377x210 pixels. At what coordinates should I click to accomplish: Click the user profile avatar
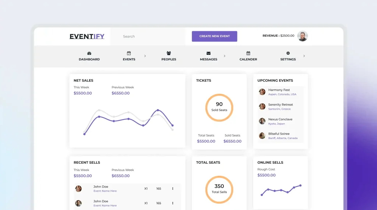pyautogui.click(x=302, y=36)
